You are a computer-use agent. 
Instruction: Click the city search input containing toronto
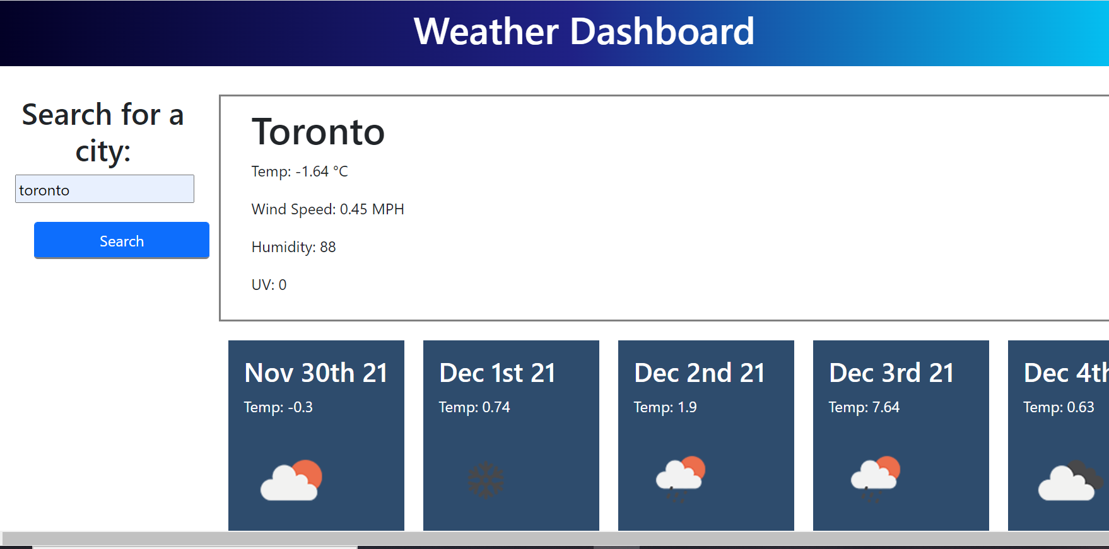click(x=105, y=188)
